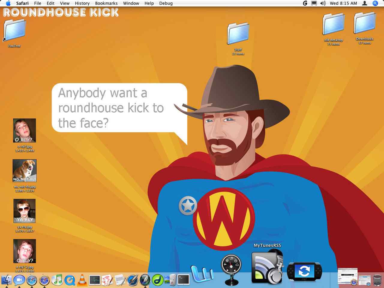The width and height of the screenshot is (384, 288).
Task: Select the no, not rly.jpg dog image
Action: pyautogui.click(x=25, y=171)
